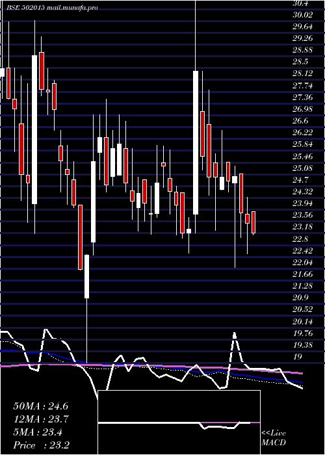Click the Live MACD label
Screen dimensions: 325x455
pyautogui.click(x=274, y=438)
